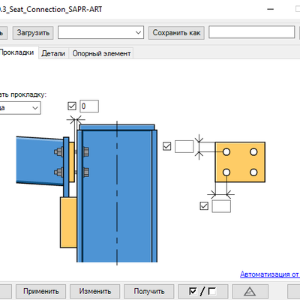Open the Опорный элемент tab

tap(101, 53)
